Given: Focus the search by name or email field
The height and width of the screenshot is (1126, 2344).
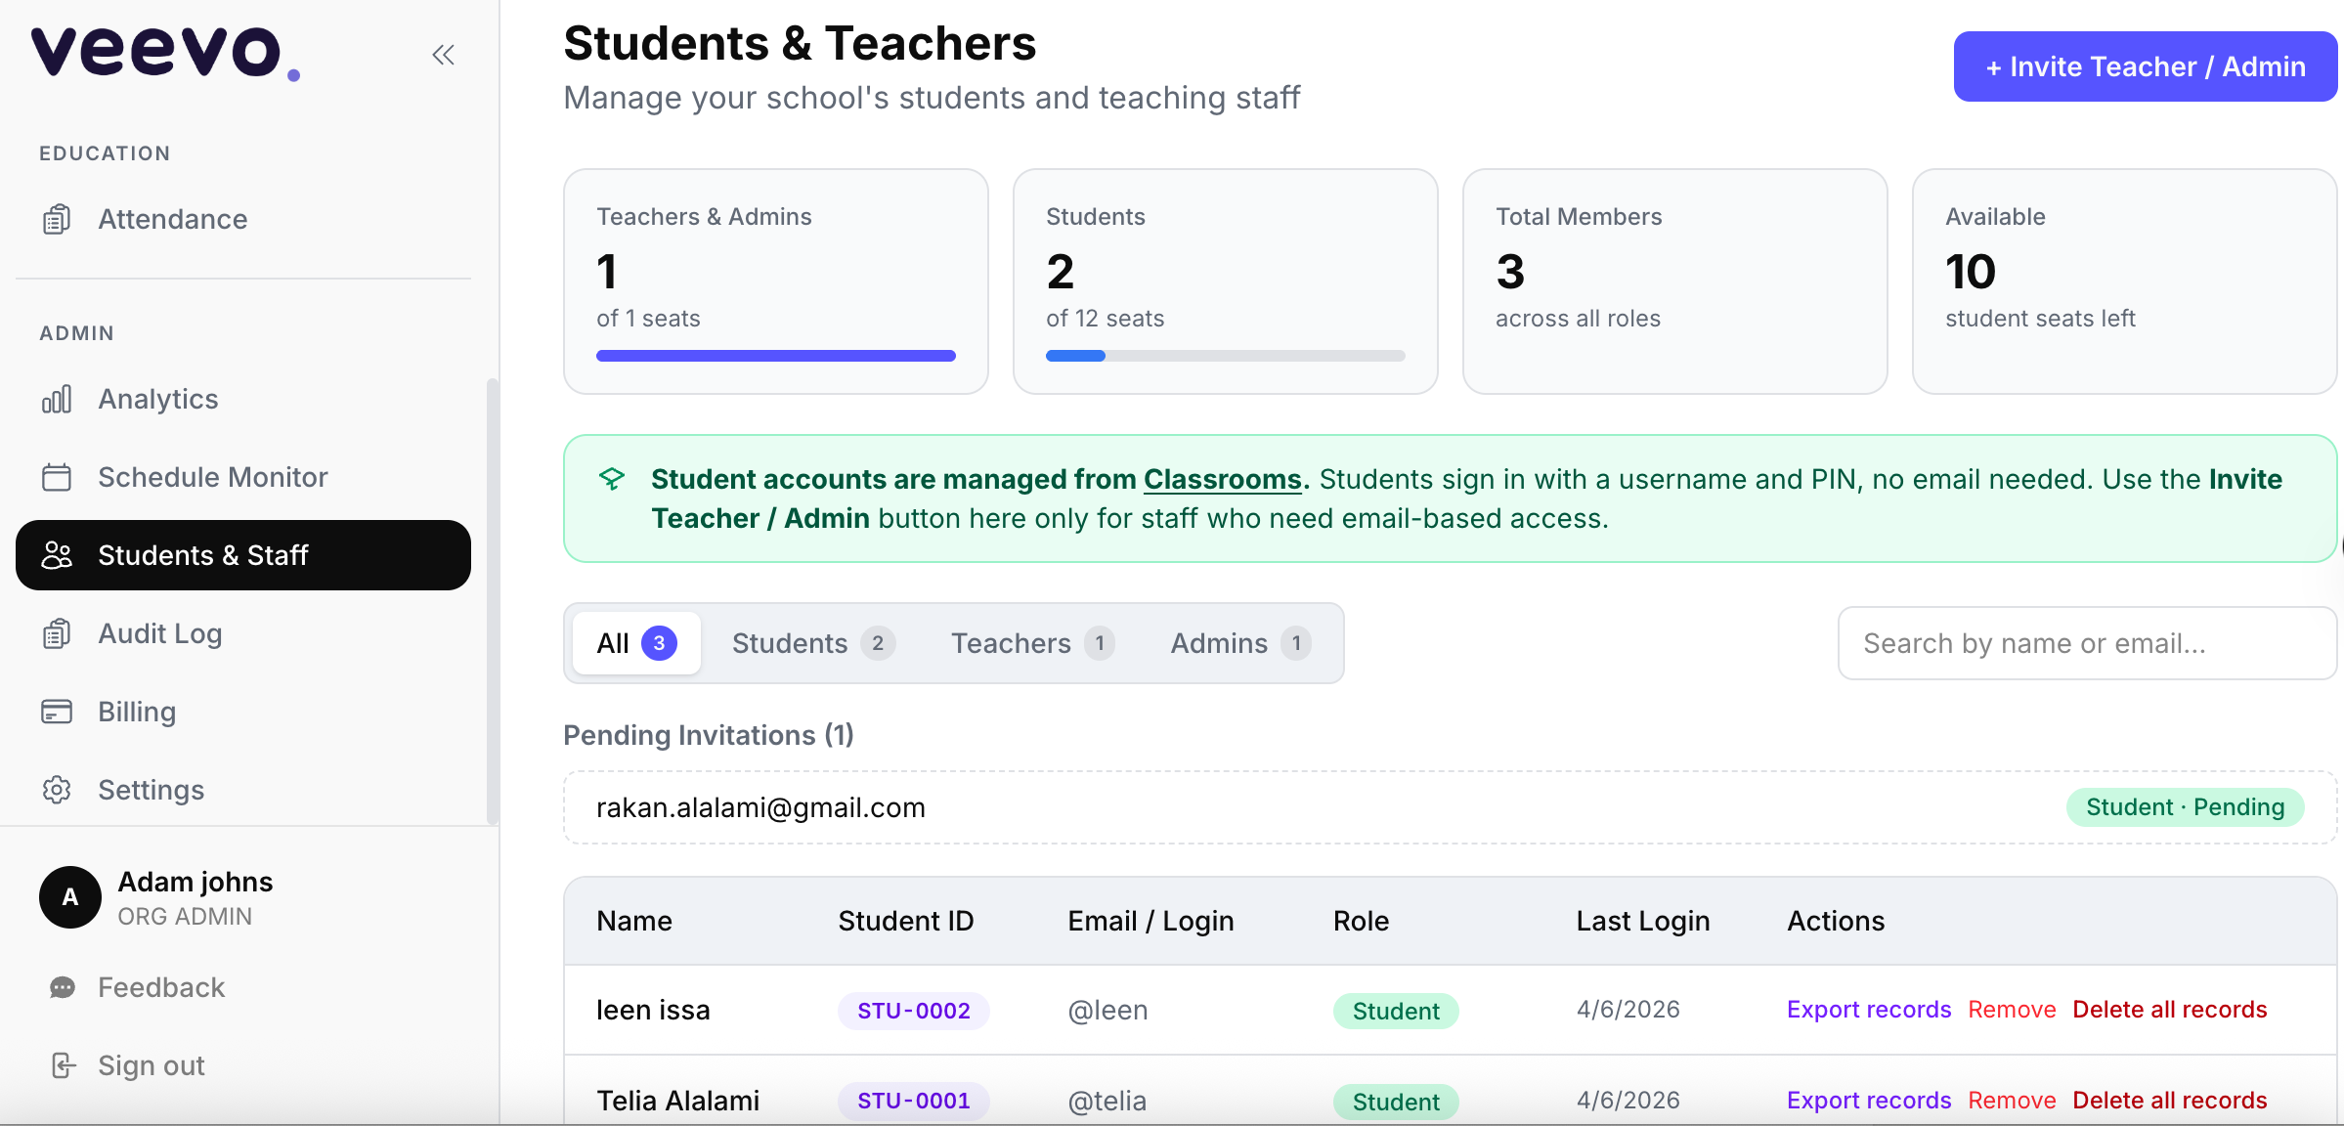Looking at the screenshot, I should (x=2087, y=643).
